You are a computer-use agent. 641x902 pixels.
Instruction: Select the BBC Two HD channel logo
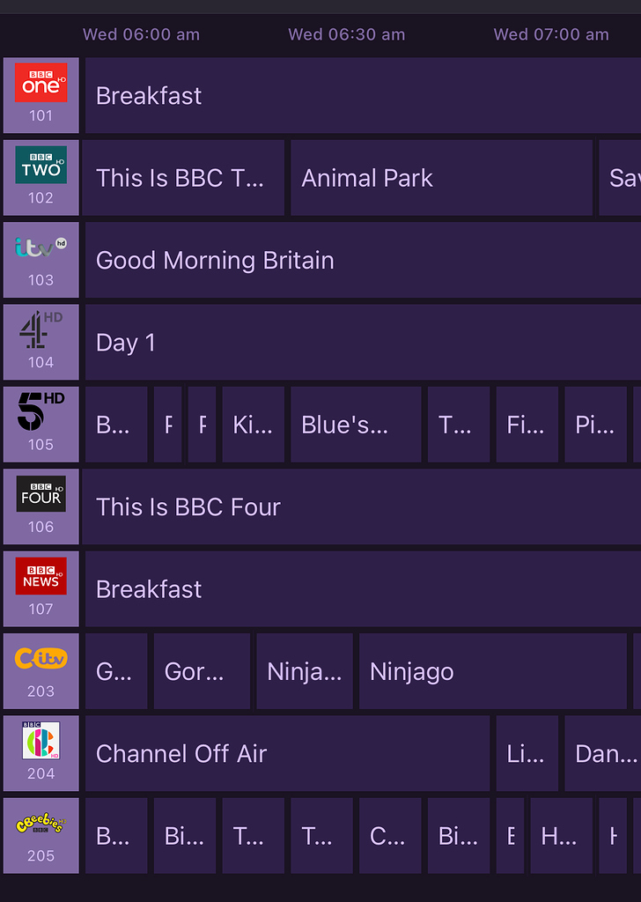[41, 165]
